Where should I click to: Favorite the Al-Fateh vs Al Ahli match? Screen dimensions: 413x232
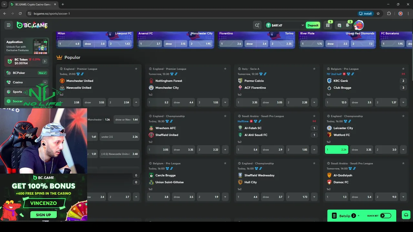(x=314, y=116)
